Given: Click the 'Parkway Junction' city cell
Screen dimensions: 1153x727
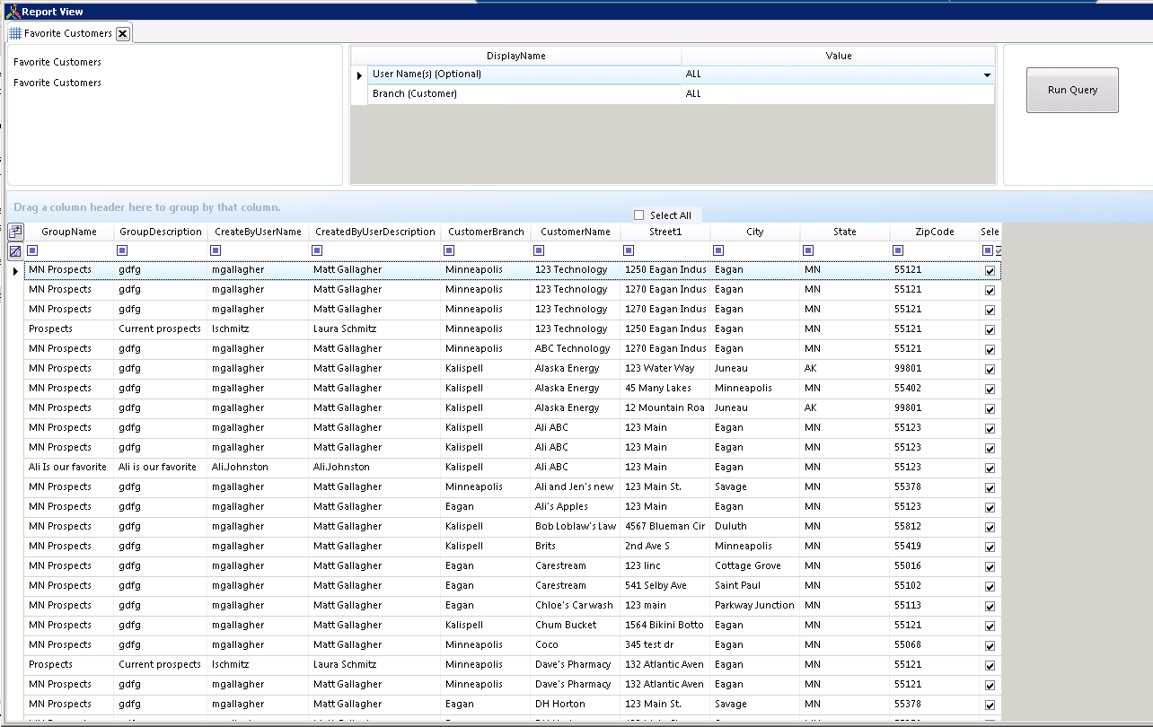Looking at the screenshot, I should pos(754,606).
